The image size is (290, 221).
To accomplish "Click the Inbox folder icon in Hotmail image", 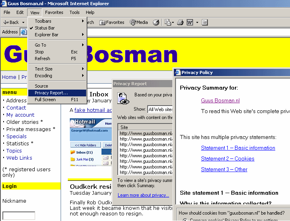I will 73,153.
